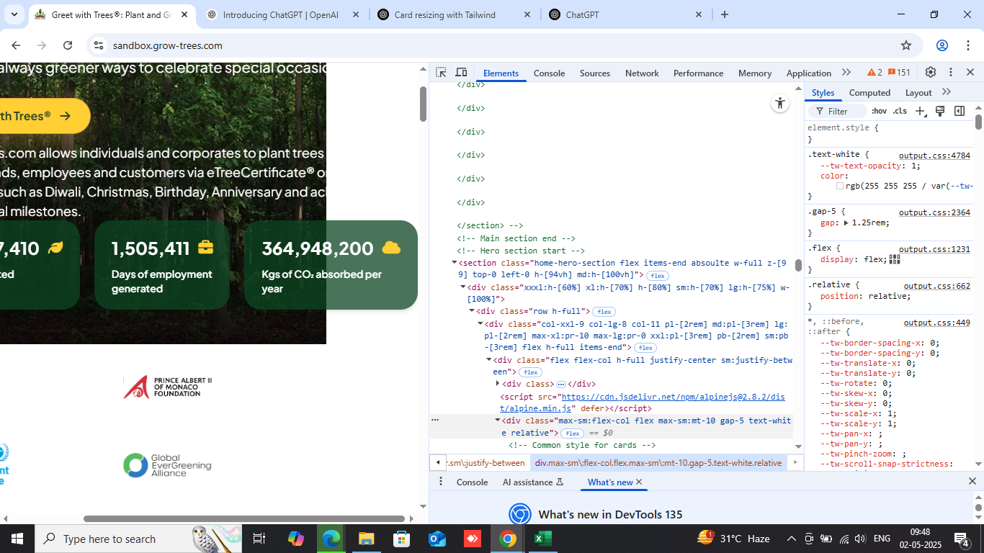Open the toggle rendering emulations paintbrush icon
Screen dimensions: 984x553
coord(940,111)
